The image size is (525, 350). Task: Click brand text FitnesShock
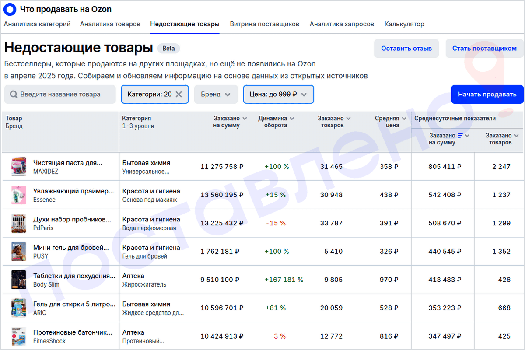click(x=49, y=341)
